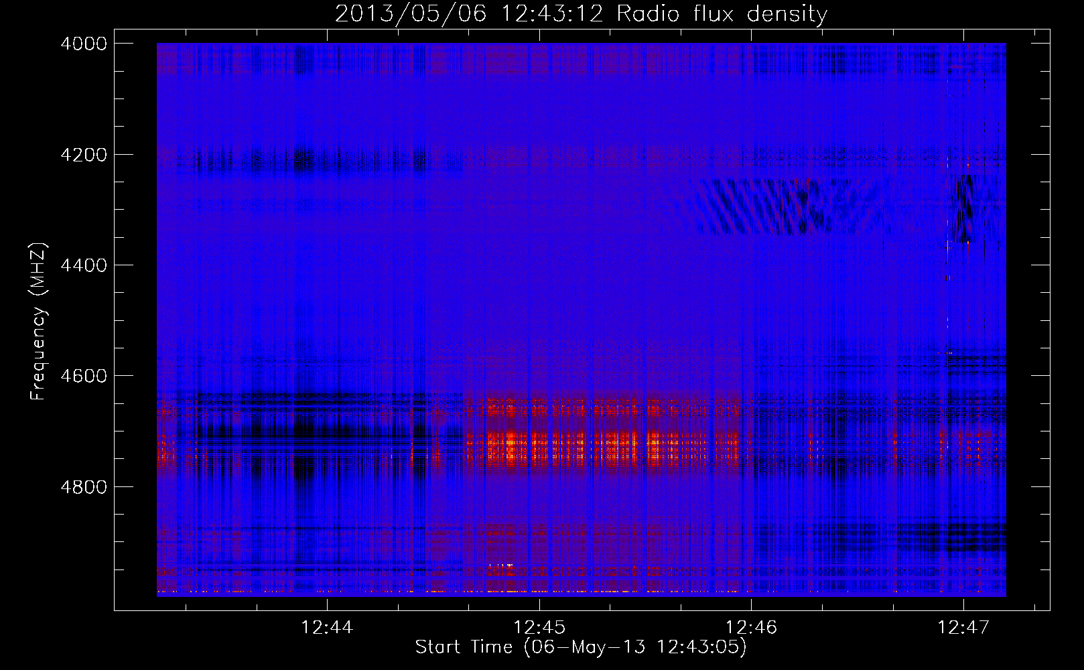
Task: Click the 'Start Time (06-May-13 12:43:05)' label
Action: pyautogui.click(x=581, y=647)
